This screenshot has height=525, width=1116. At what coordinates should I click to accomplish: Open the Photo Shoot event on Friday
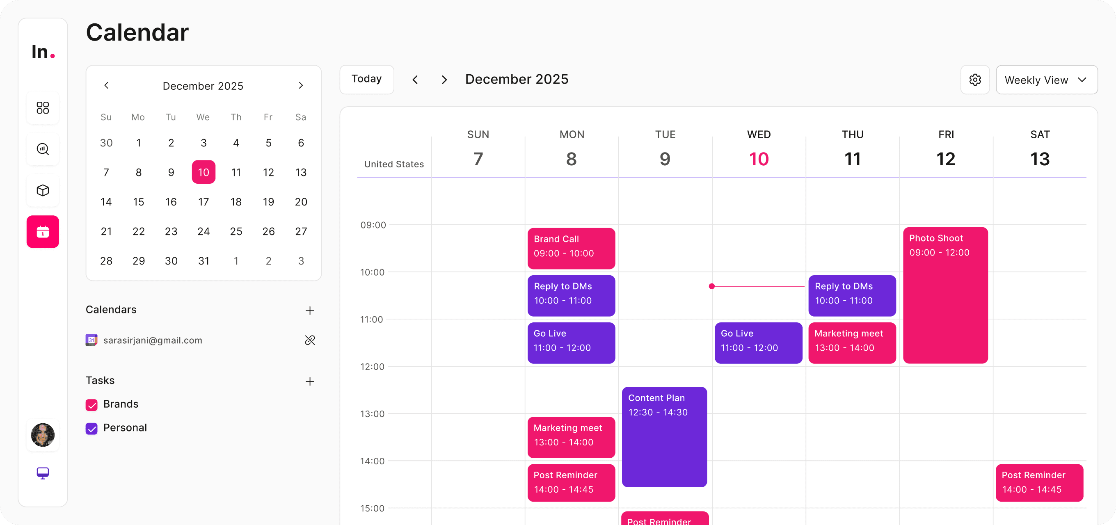(x=945, y=294)
